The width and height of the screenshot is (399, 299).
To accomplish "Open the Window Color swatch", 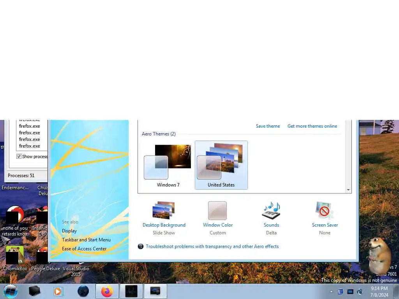I will pos(217,211).
